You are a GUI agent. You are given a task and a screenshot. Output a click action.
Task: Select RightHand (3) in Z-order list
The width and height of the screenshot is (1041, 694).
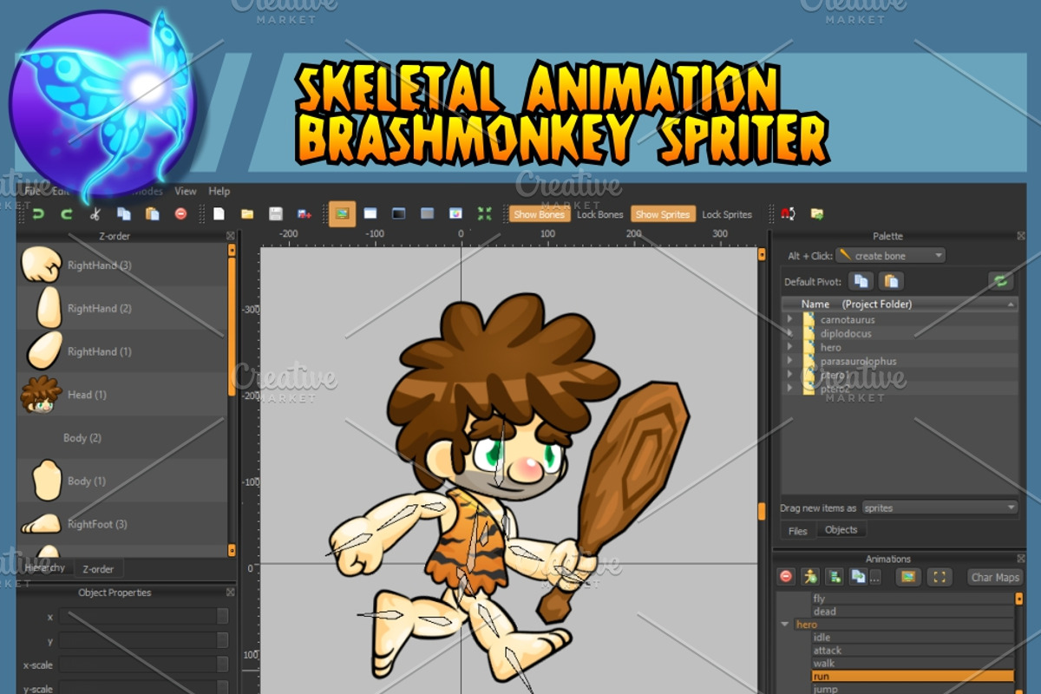122,265
